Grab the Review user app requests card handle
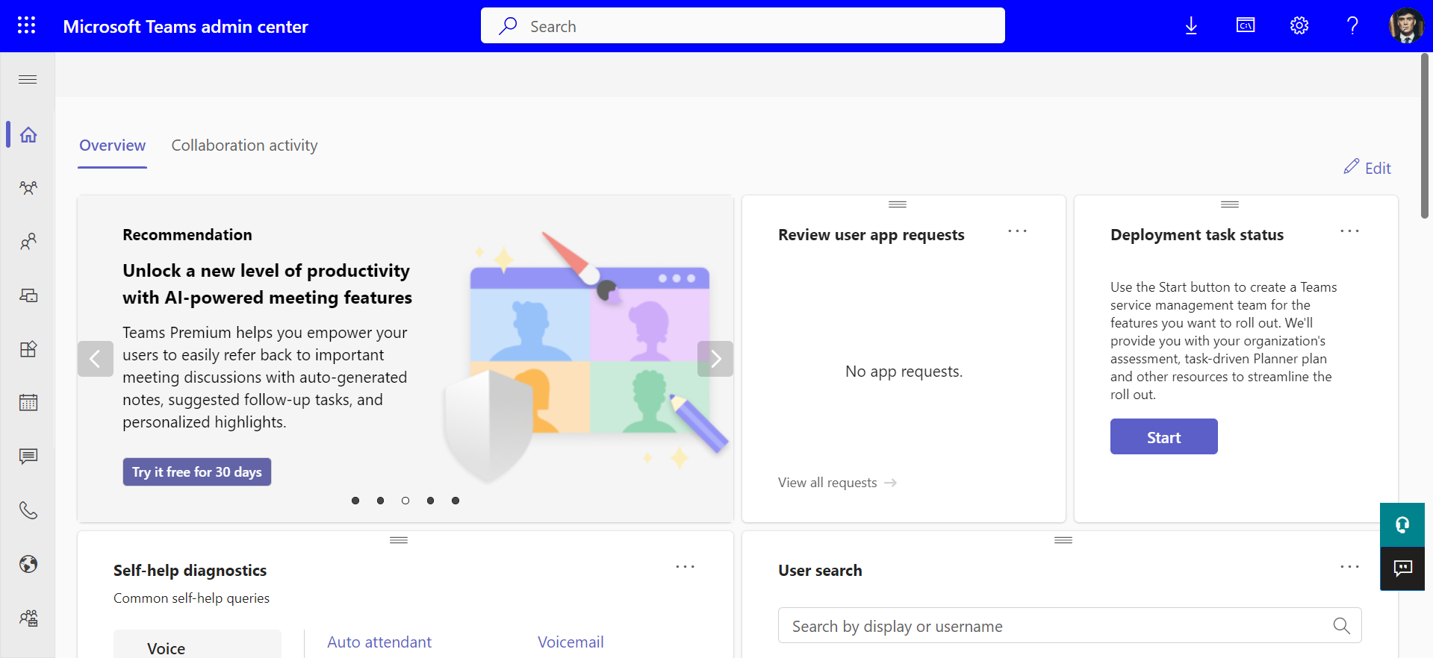The width and height of the screenshot is (1433, 658). (898, 204)
